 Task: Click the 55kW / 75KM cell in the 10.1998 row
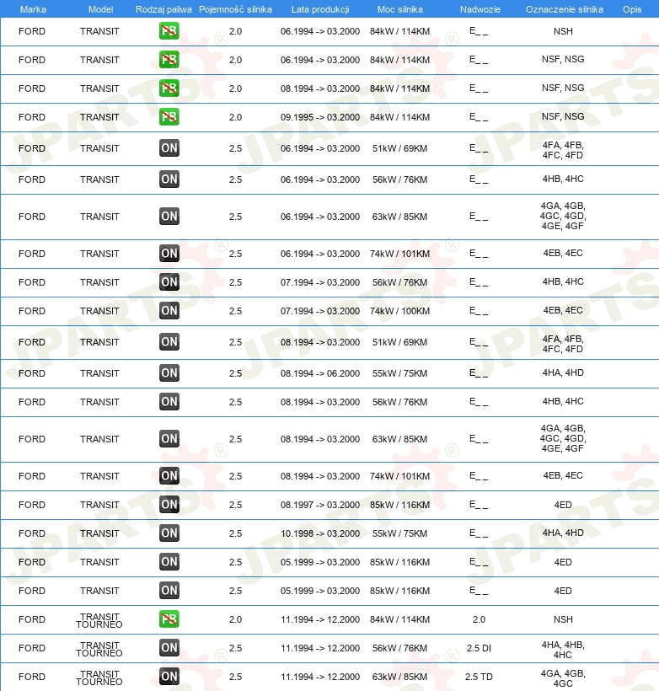[x=399, y=533]
